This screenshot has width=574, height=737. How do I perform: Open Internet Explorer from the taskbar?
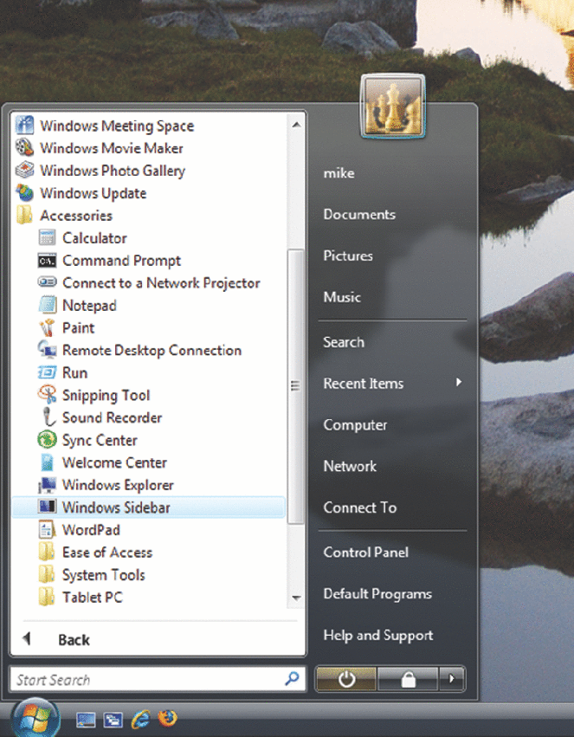coord(141,719)
